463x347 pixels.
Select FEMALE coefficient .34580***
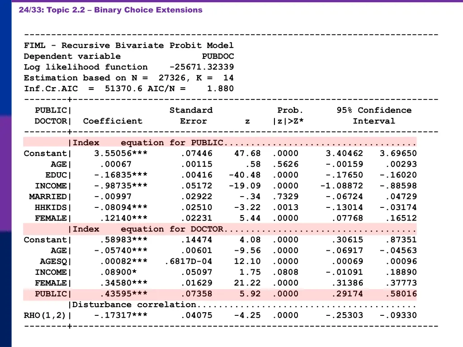pos(124,283)
